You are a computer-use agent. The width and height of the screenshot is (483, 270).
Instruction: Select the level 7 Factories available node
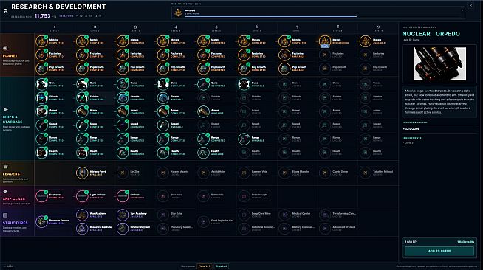(x=284, y=55)
